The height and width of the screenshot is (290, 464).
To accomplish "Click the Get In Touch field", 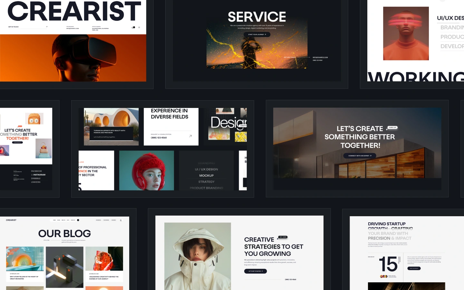I will pyautogui.click(x=28, y=27).
